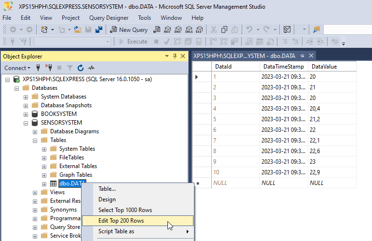Image resolution: width=372 pixels, height=241 pixels.
Task: Open Analysis Services MDX Query
Action: tap(167, 29)
